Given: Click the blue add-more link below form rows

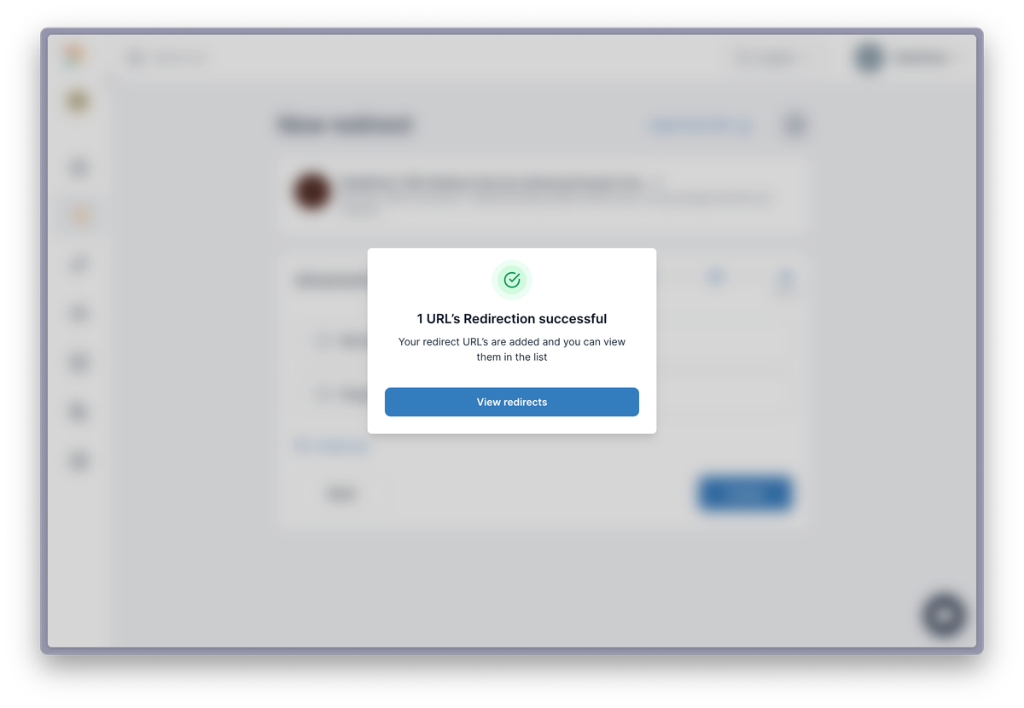Looking at the screenshot, I should (331, 445).
